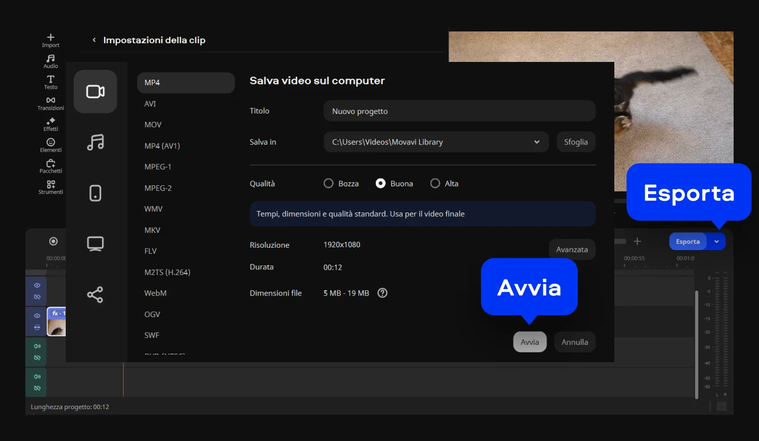The image size is (759, 441).
Task: Open the Effetti panel
Action: pyautogui.click(x=51, y=124)
